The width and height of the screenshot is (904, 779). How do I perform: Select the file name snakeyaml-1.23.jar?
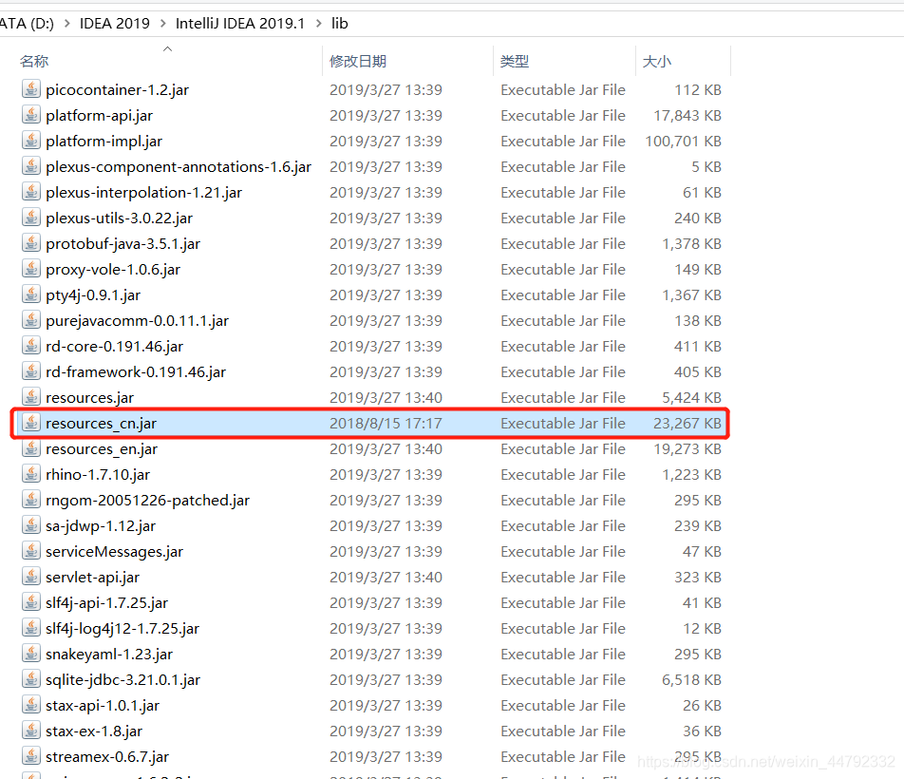[x=109, y=654]
